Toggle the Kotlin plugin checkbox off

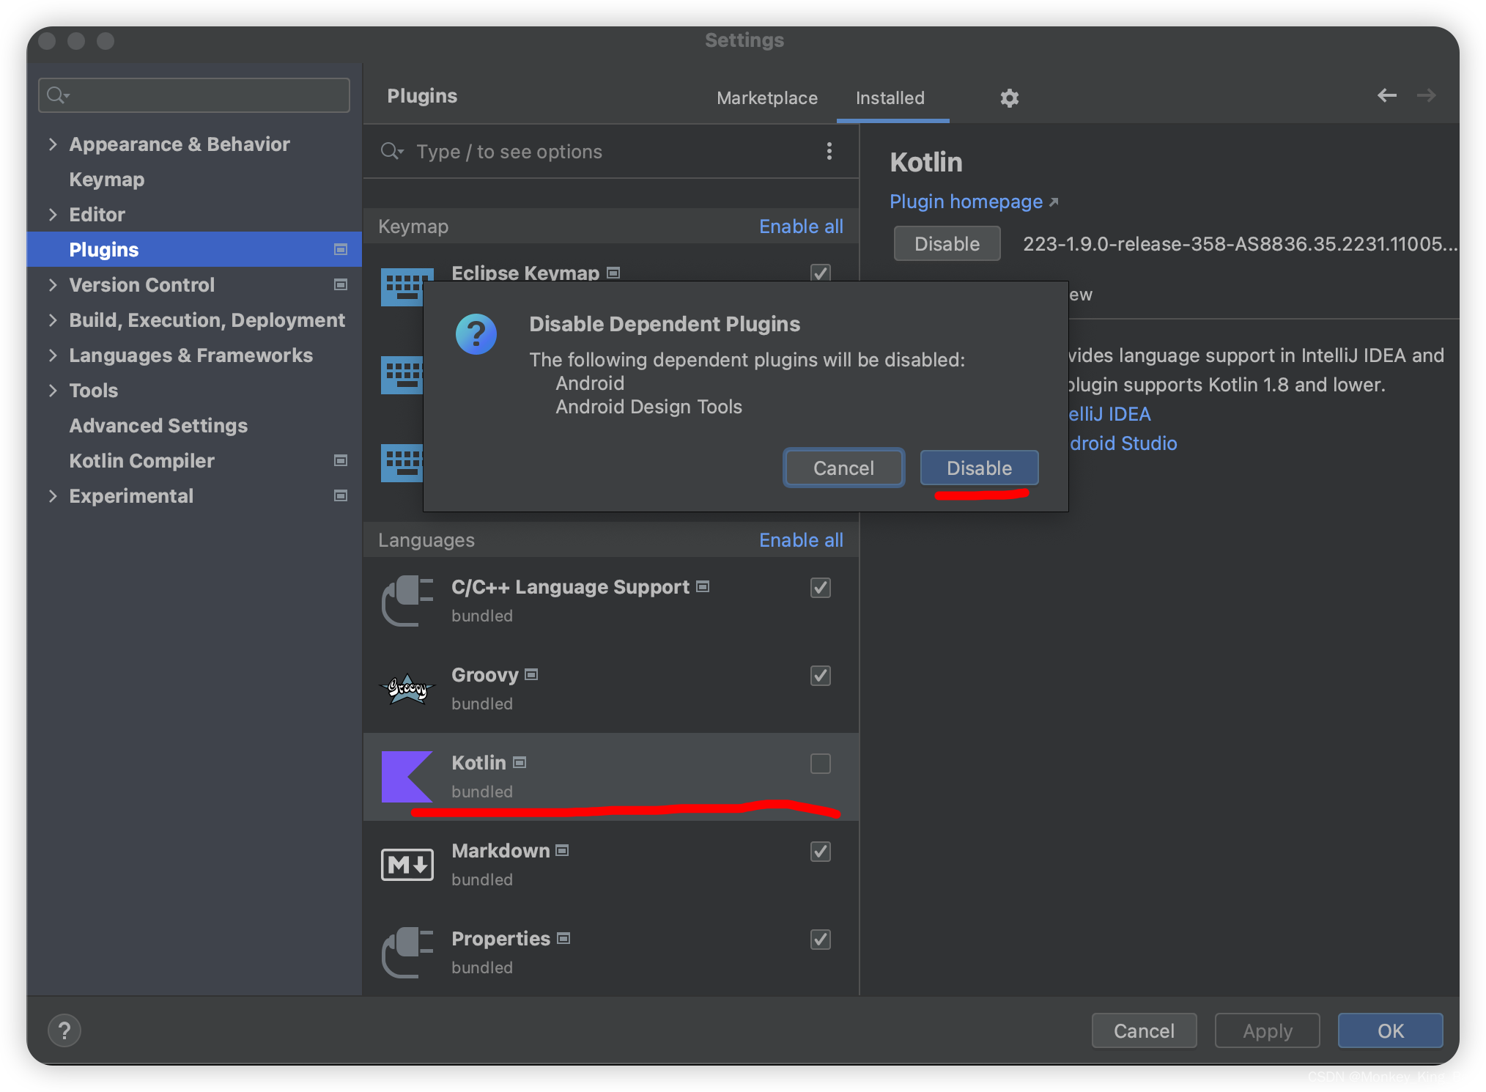[821, 763]
